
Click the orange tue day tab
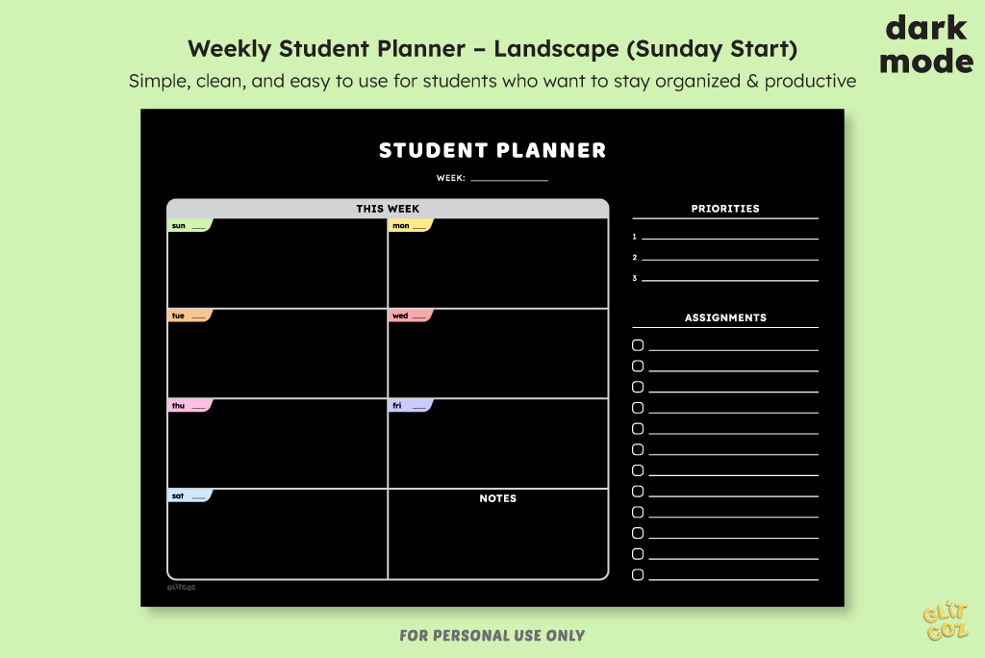pyautogui.click(x=190, y=316)
